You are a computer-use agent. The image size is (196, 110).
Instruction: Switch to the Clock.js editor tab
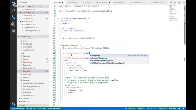[57, 2]
